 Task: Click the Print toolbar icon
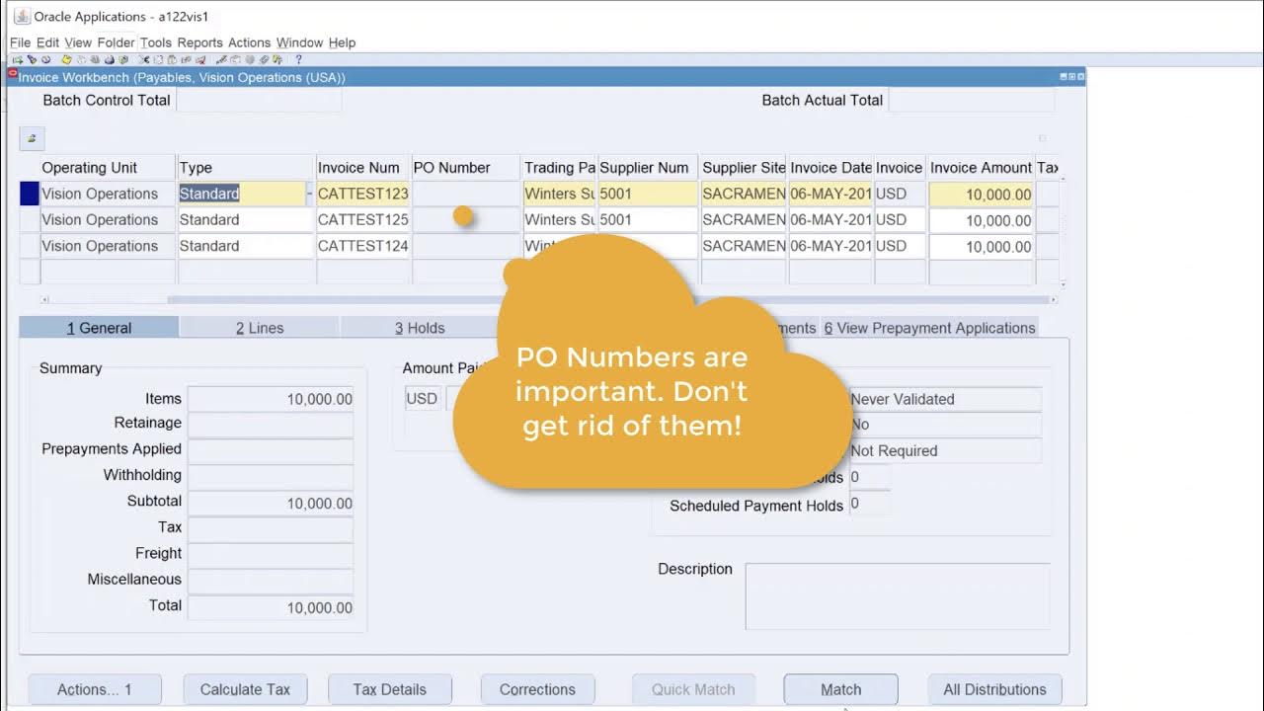tap(110, 59)
